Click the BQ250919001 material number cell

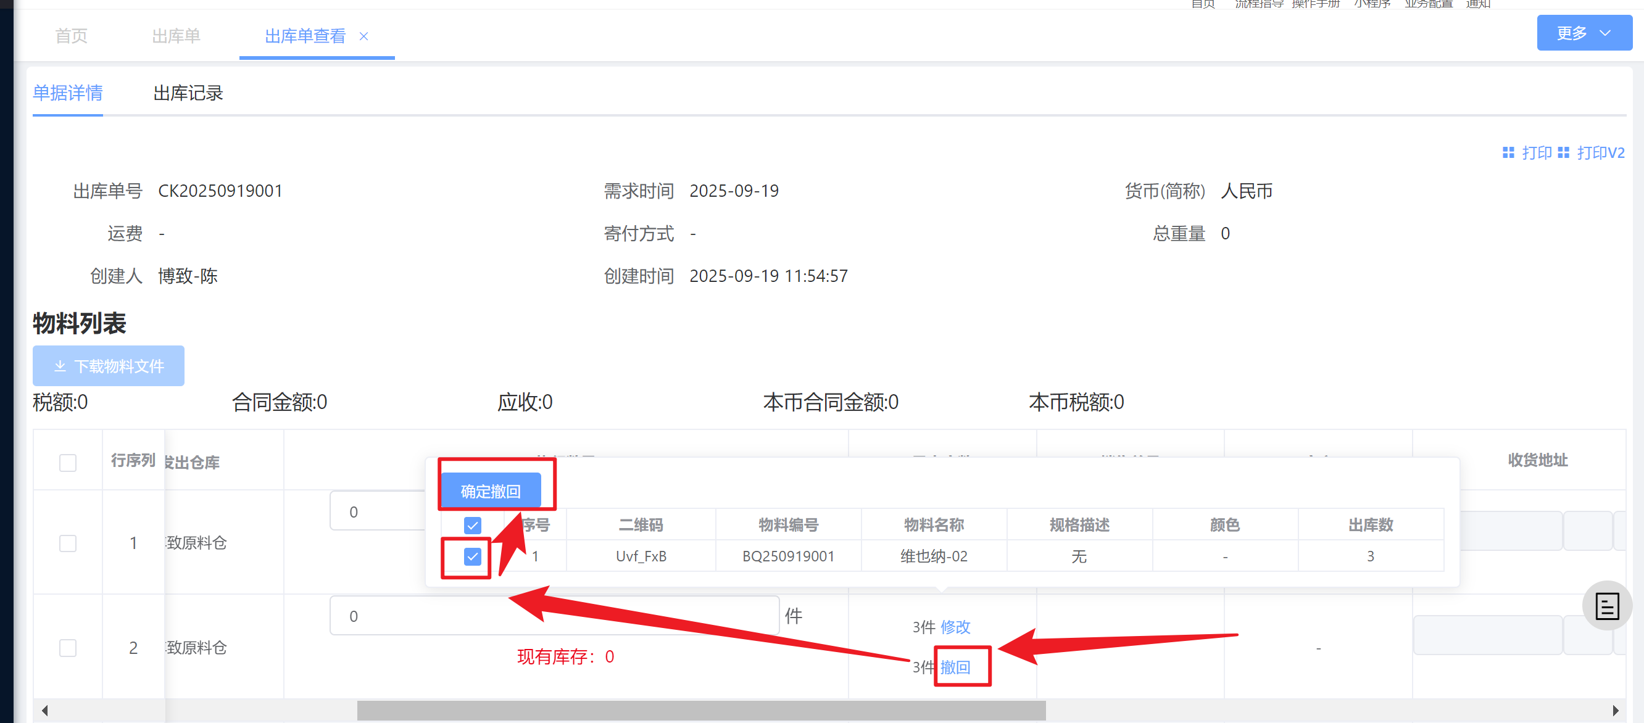pos(788,556)
